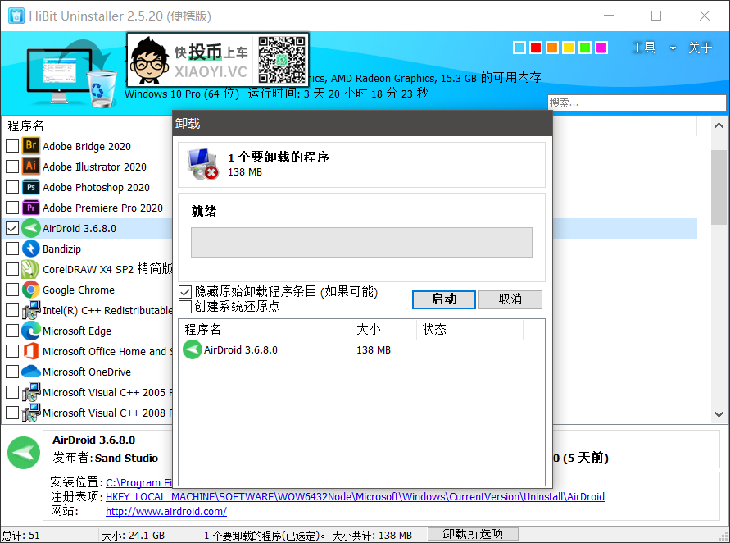Select the yellow color theme swatch
This screenshot has width=730, height=543.
tap(569, 48)
